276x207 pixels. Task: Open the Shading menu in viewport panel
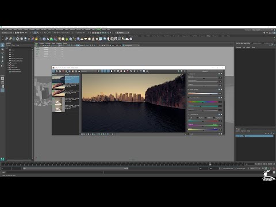(41, 44)
